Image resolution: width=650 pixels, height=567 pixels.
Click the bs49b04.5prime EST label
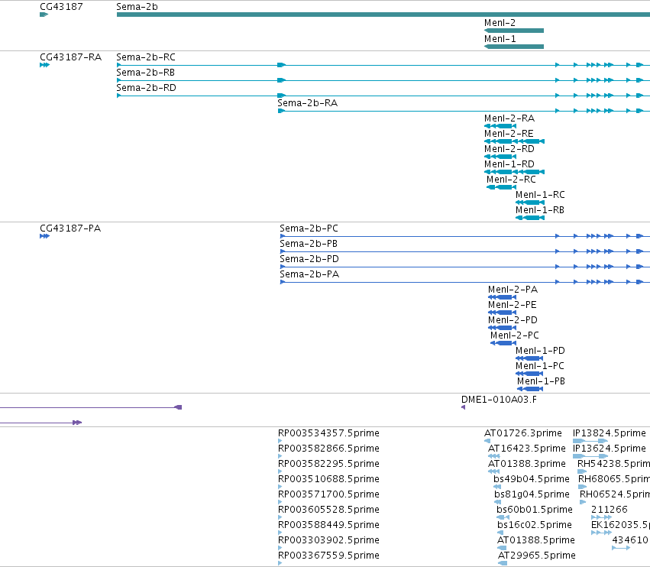(532, 479)
